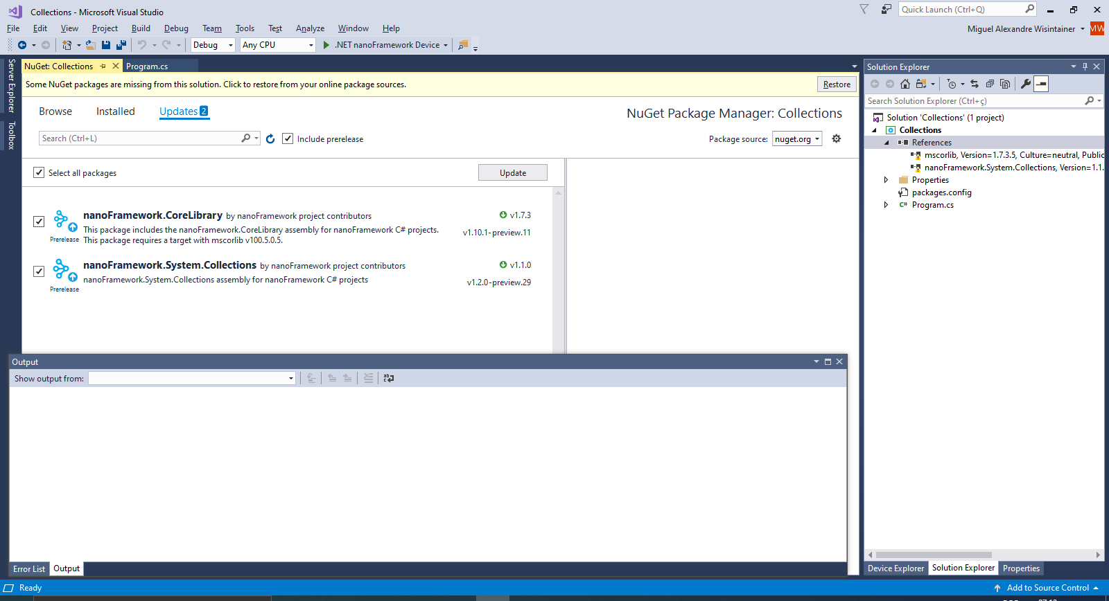Click the Find in Files toolbar icon
The height and width of the screenshot is (601, 1109).
coord(463,45)
